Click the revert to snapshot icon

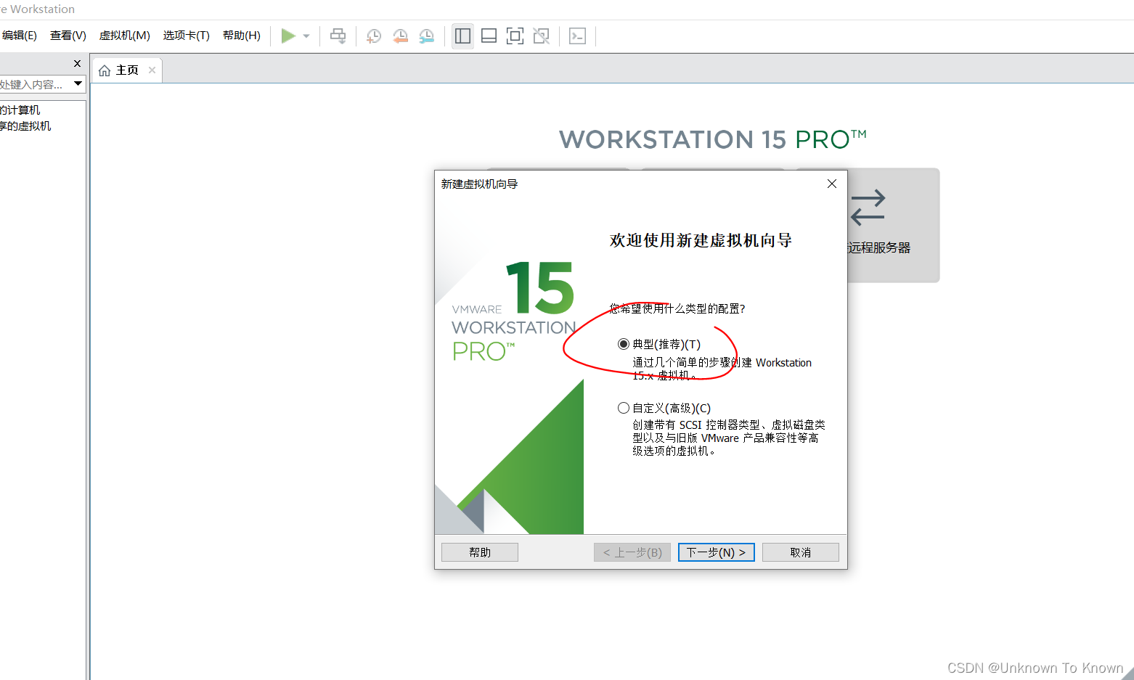point(400,36)
